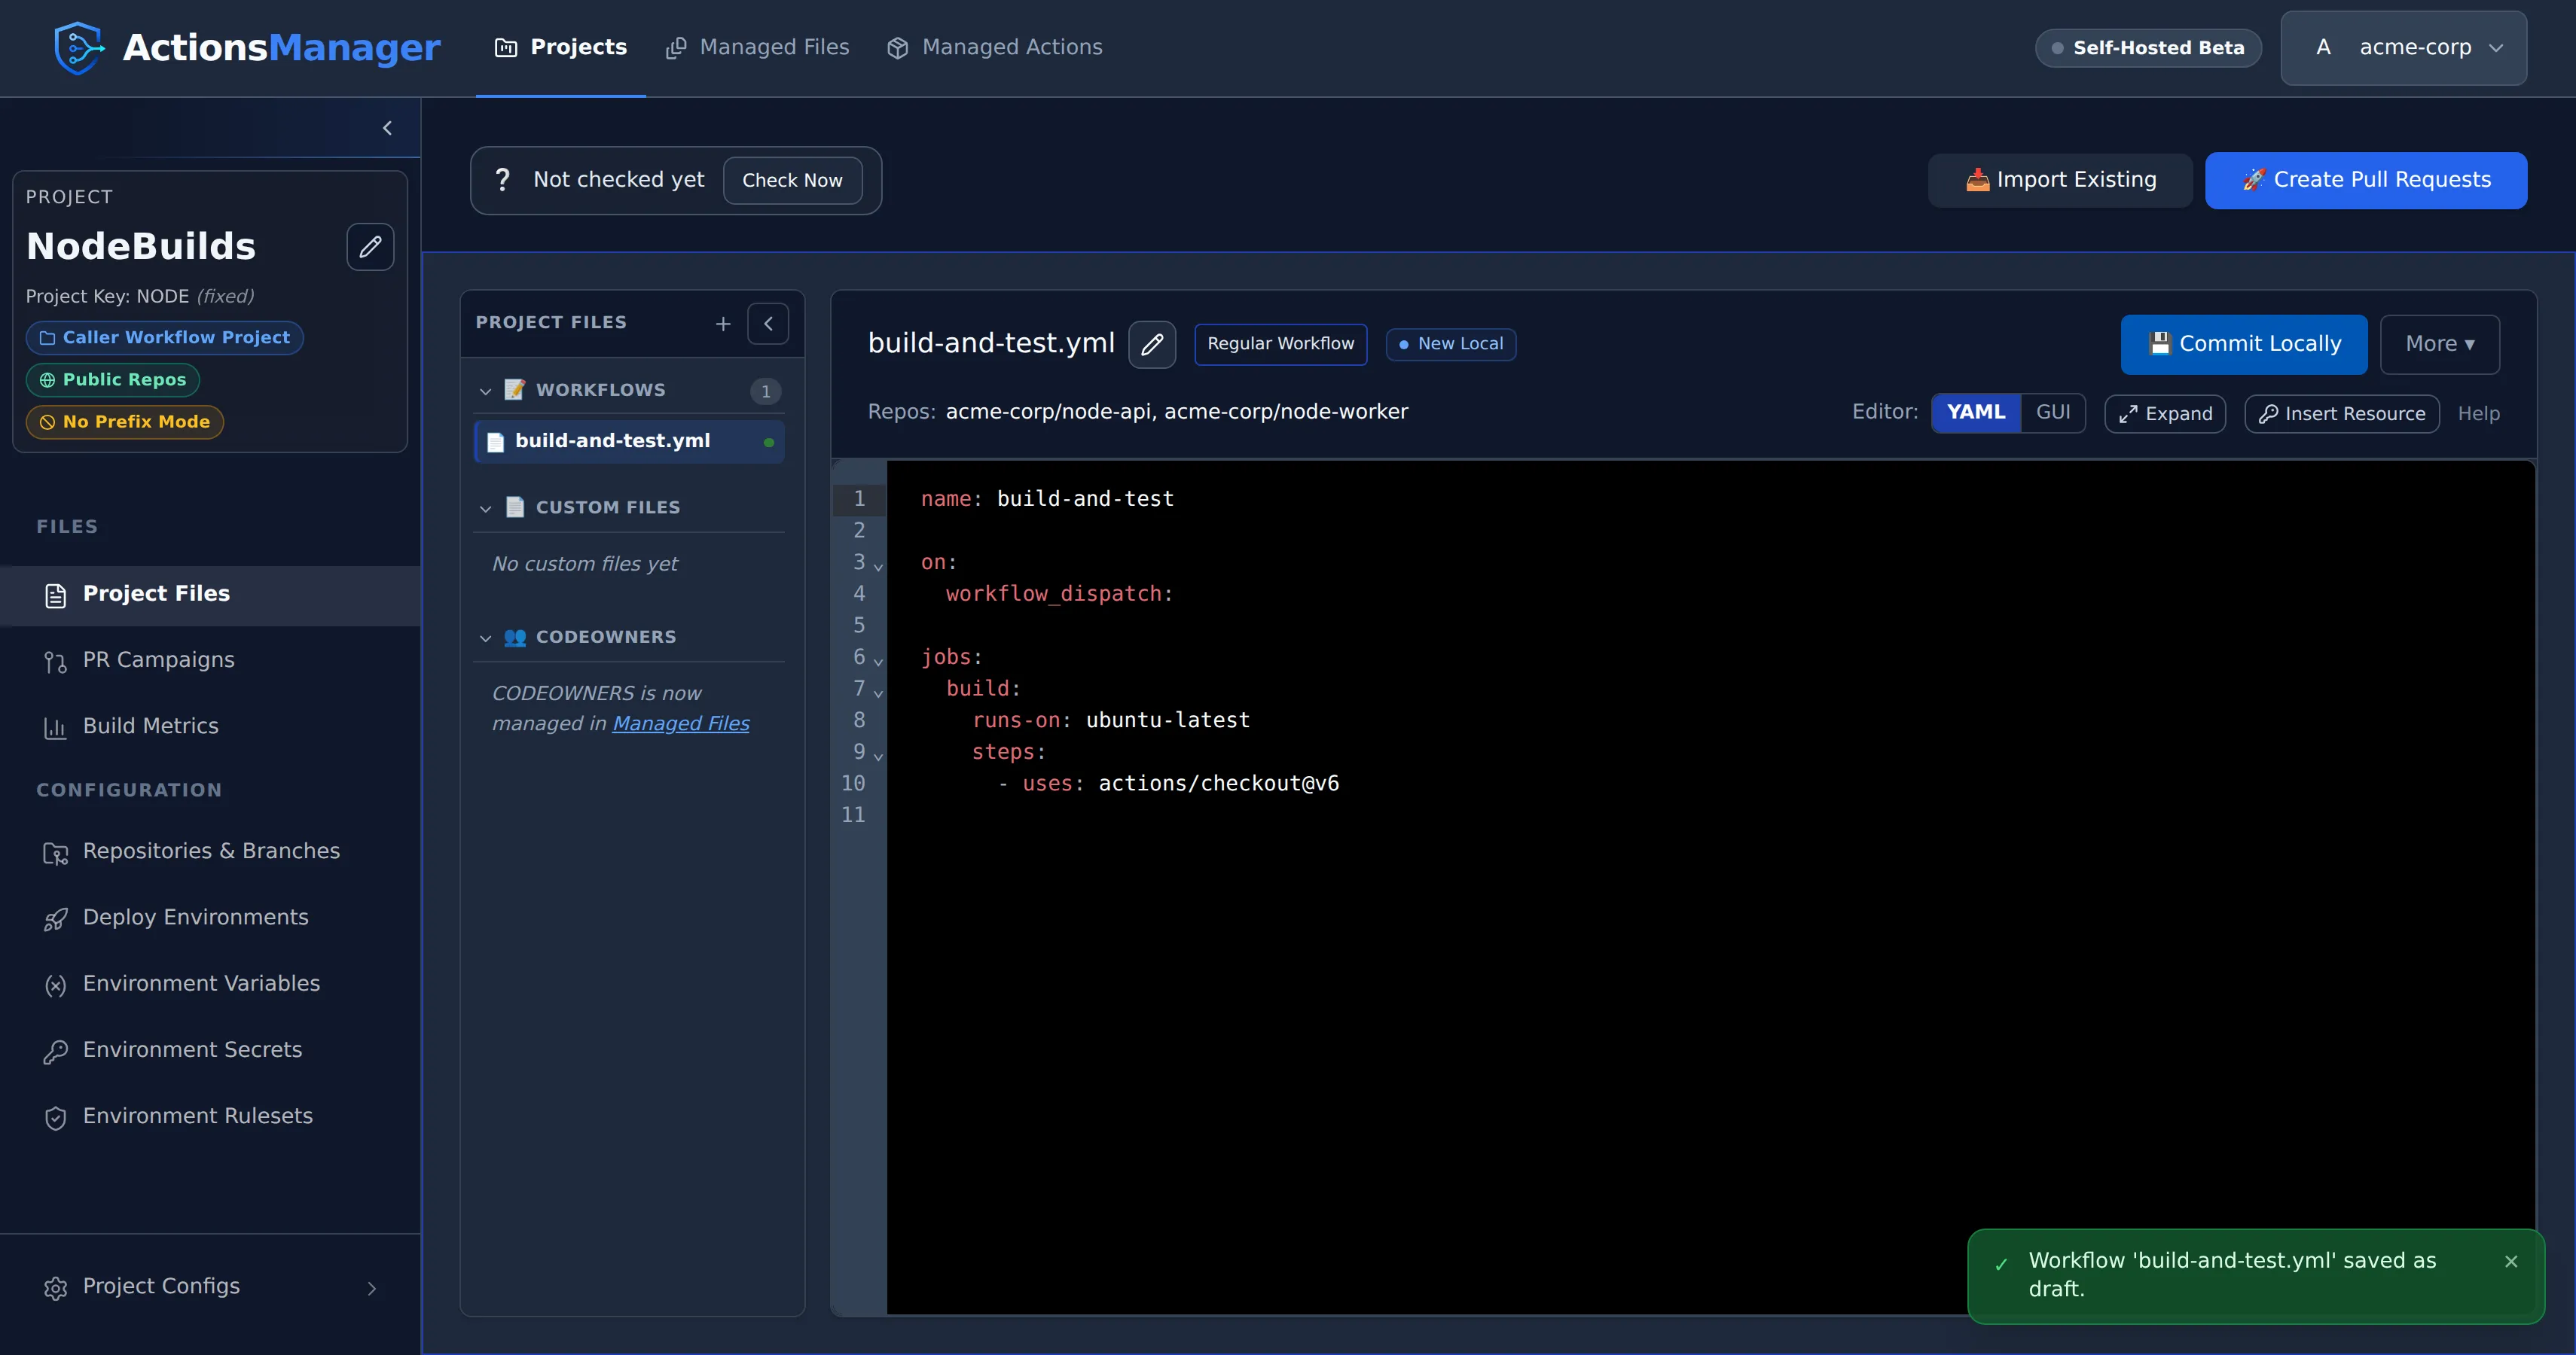Screen dimensions: 2576x1355
Task: Click Create Pull Requests
Action: click(2366, 180)
